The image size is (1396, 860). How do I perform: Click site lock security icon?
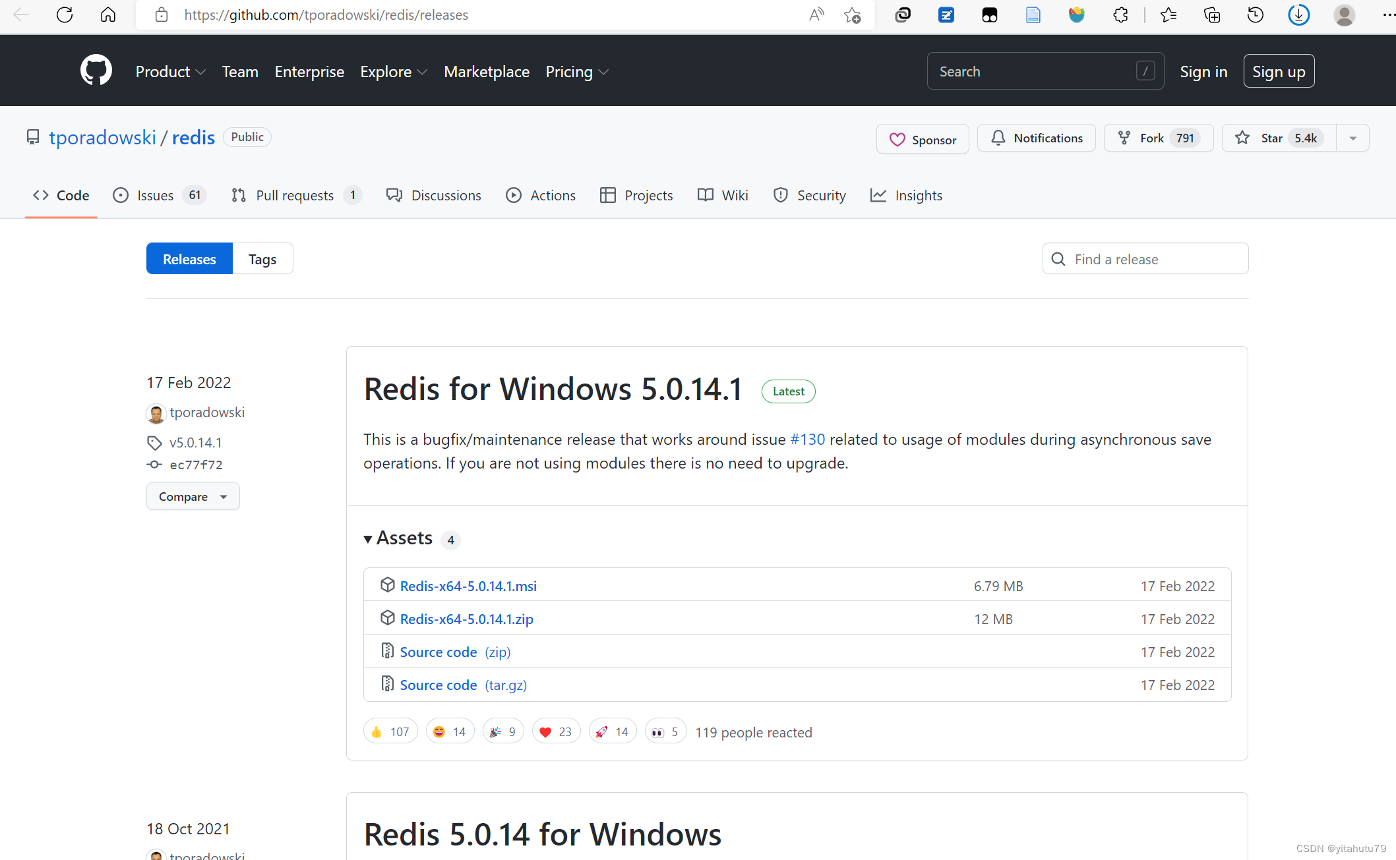coord(161,14)
